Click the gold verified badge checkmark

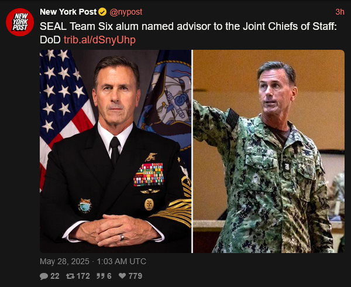pos(102,12)
